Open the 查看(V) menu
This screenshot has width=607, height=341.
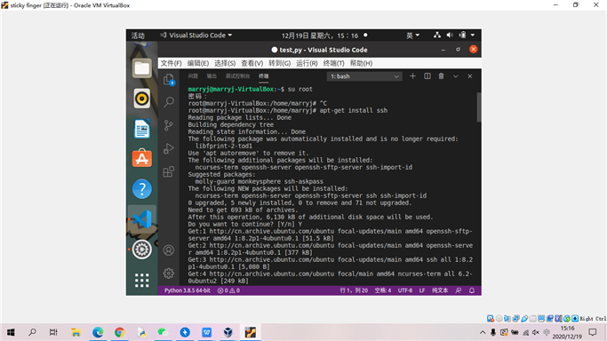[x=252, y=63]
